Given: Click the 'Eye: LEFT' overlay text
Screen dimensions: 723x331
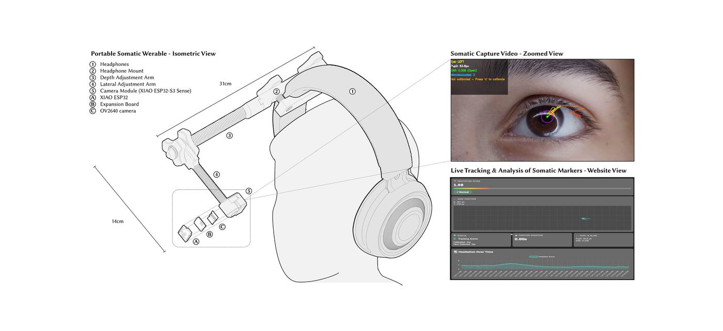Looking at the screenshot, I should (458, 62).
